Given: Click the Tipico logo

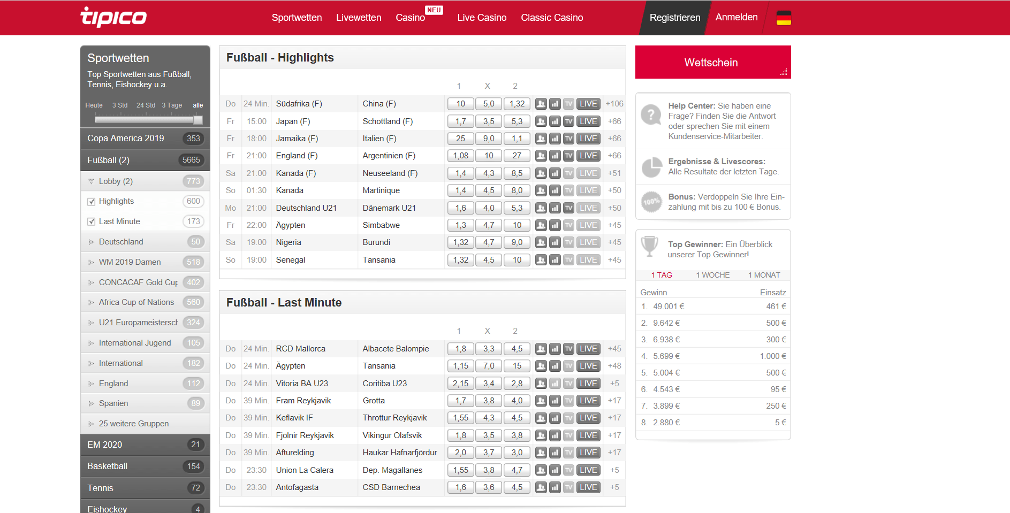Looking at the screenshot, I should [x=113, y=17].
